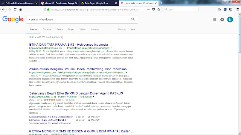Open the Firefox Library icon
The width and height of the screenshot is (241, 135).
(220, 9)
